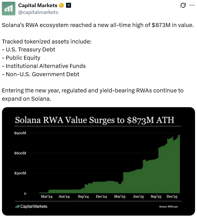Click the Capital Markets display name
Image resolution: width=197 pixels, height=217 pixels.
click(38, 5)
